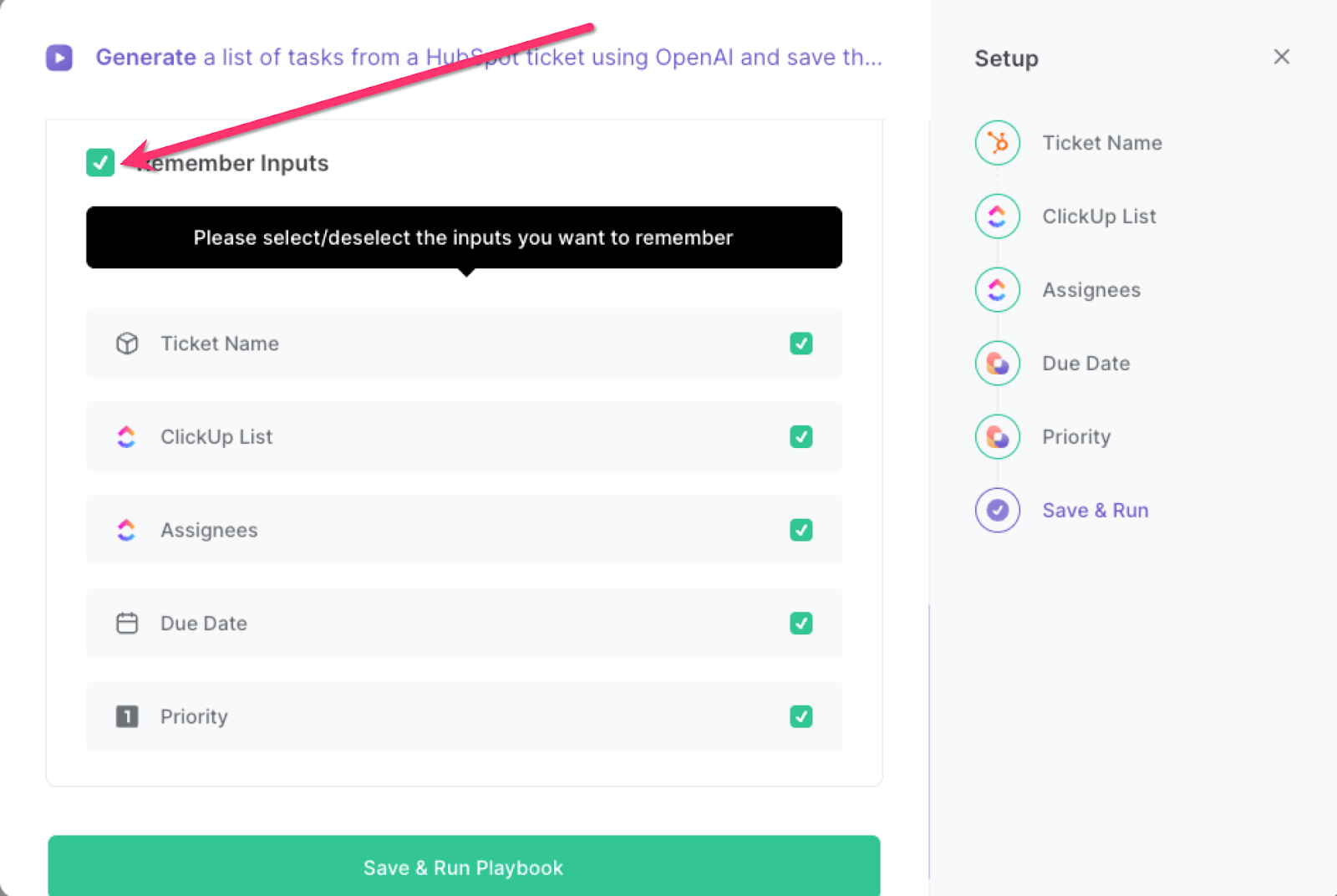Deselect the Ticket Name remember checkbox

click(x=801, y=344)
